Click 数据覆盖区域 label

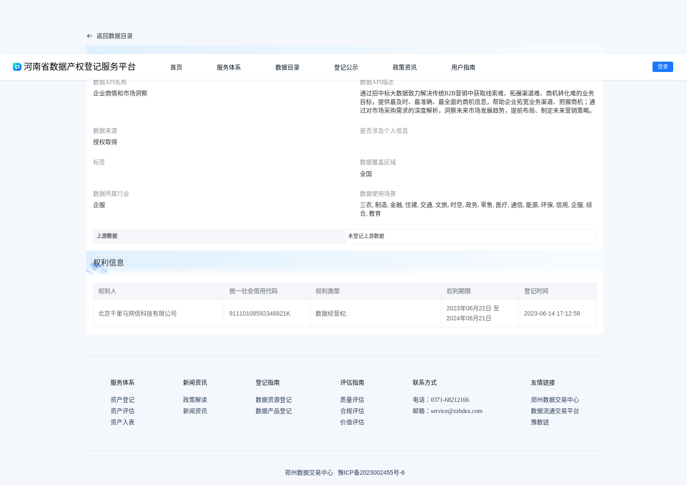pyautogui.click(x=378, y=163)
